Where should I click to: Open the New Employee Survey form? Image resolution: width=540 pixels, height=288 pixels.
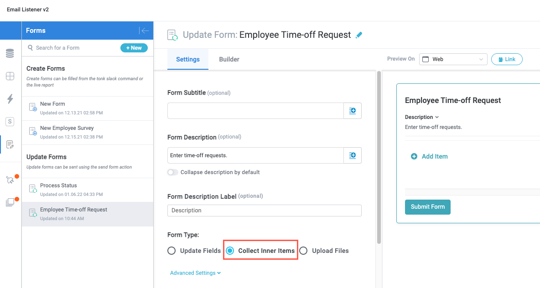click(67, 128)
